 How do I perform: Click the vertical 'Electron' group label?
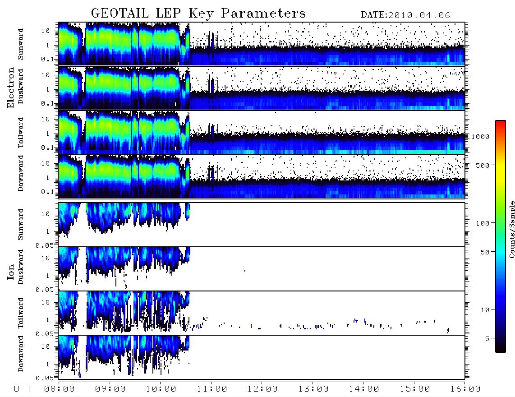coord(10,88)
